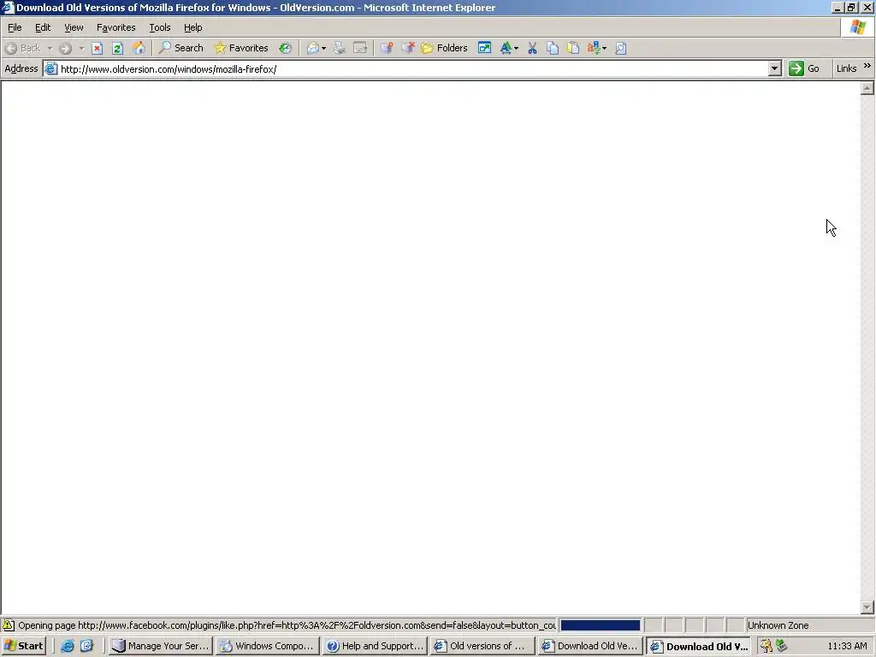
Task: Click the Start button
Action: click(23, 646)
